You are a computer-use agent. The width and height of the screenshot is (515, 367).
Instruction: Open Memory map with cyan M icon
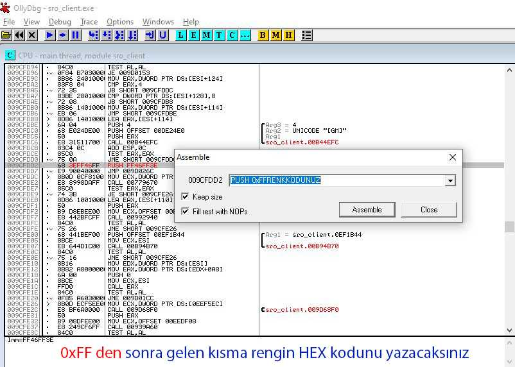[x=207, y=35]
